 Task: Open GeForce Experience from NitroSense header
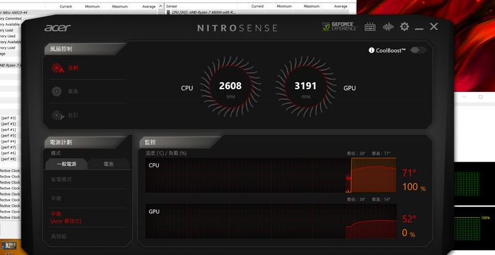[339, 27]
